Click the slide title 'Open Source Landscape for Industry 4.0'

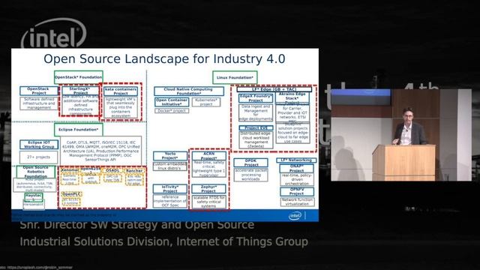coord(164,58)
